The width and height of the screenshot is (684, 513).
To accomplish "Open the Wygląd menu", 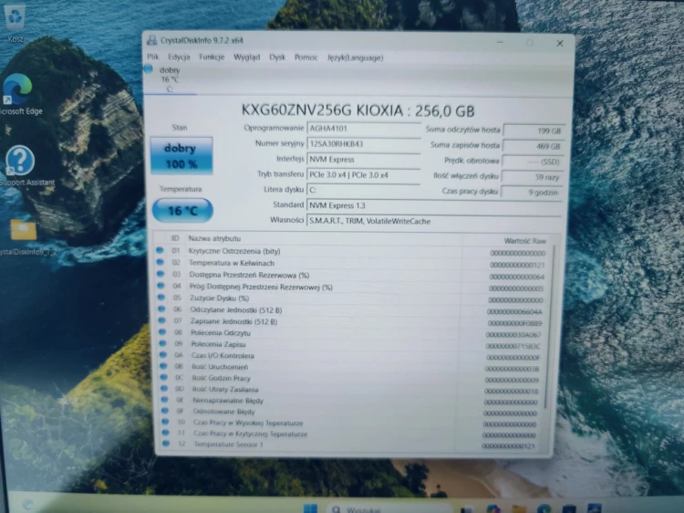I will point(246,58).
